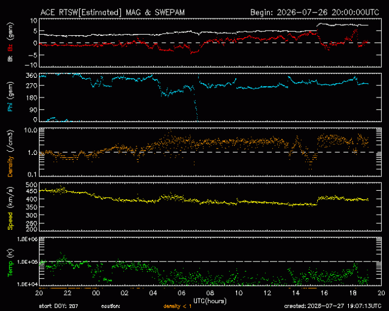The height and width of the screenshot is (311, 389).
Task: Select the "1.0E+05" tick on Temp axis
Action: point(28,262)
